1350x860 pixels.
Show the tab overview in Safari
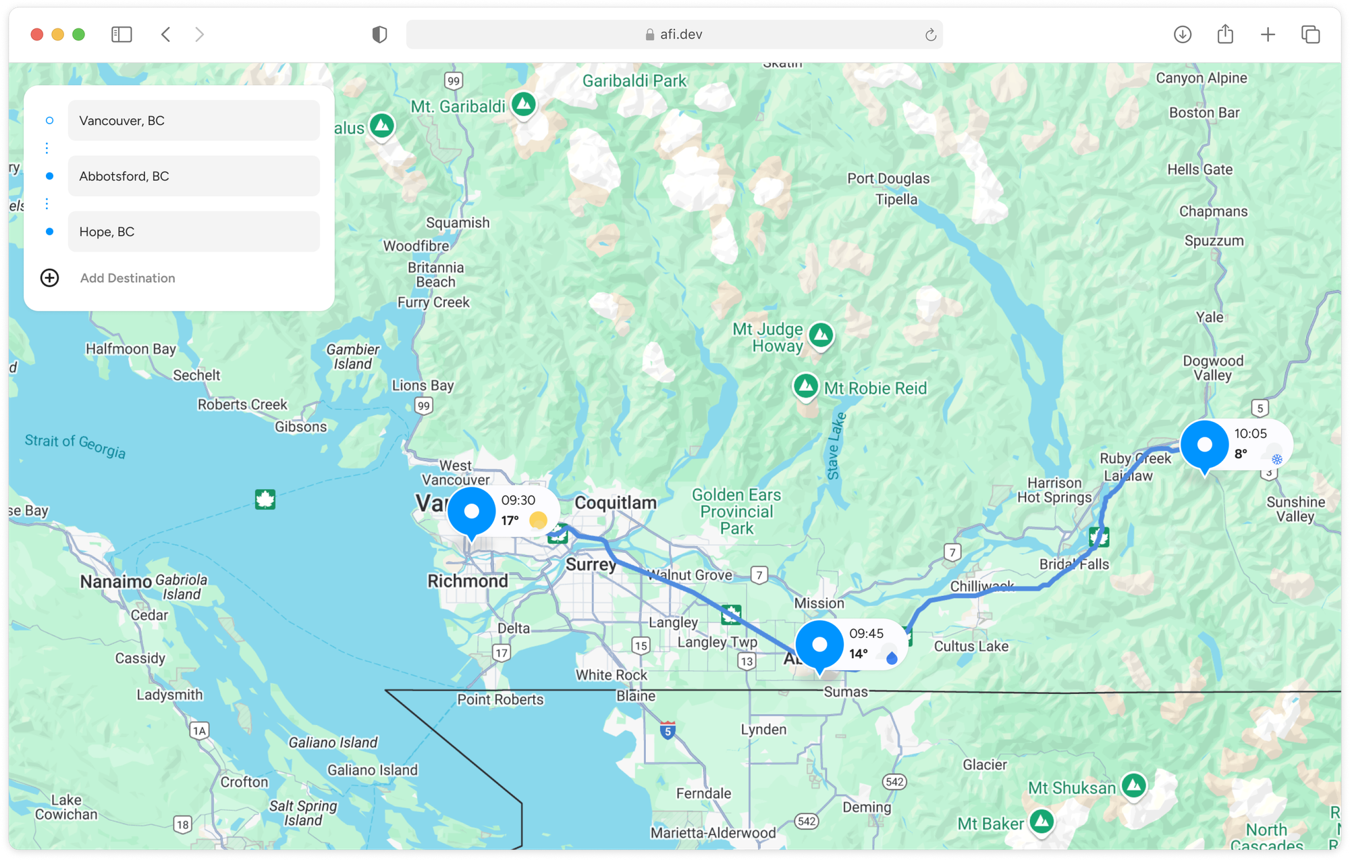pos(1311,34)
